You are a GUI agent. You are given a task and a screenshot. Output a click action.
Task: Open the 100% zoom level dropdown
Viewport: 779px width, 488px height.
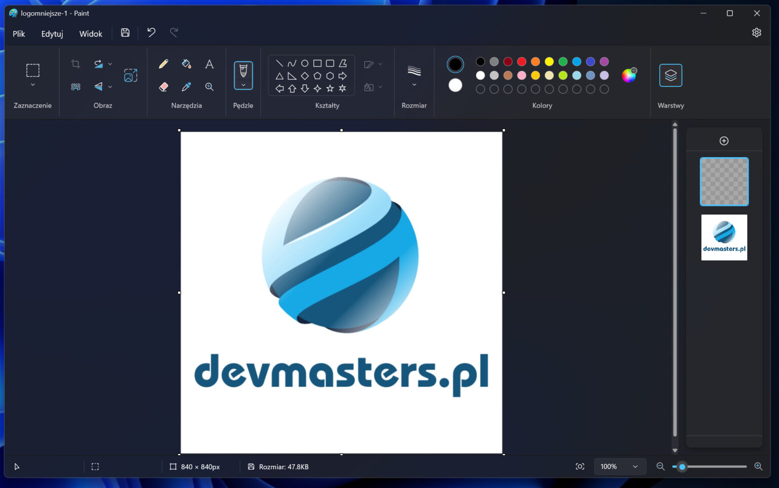(x=620, y=466)
